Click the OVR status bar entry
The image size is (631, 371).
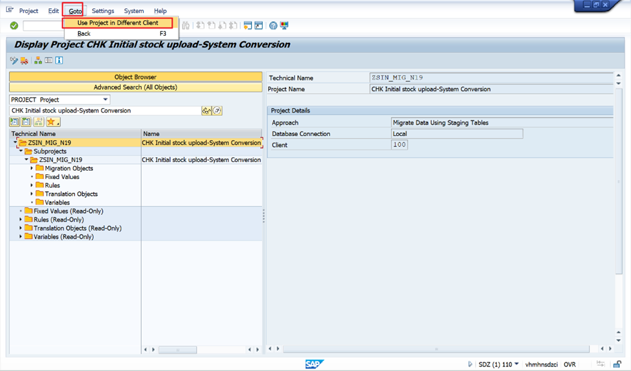click(569, 364)
